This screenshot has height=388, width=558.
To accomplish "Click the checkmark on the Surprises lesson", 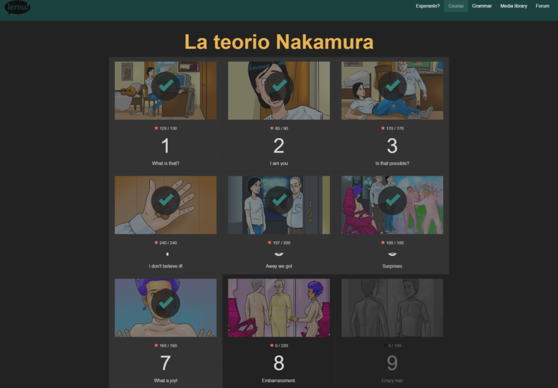I will click(392, 201).
